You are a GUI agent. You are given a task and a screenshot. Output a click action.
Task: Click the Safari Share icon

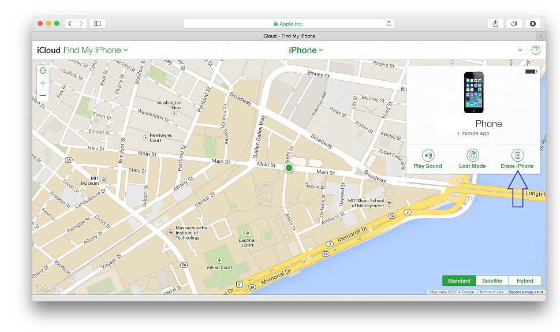tap(495, 24)
